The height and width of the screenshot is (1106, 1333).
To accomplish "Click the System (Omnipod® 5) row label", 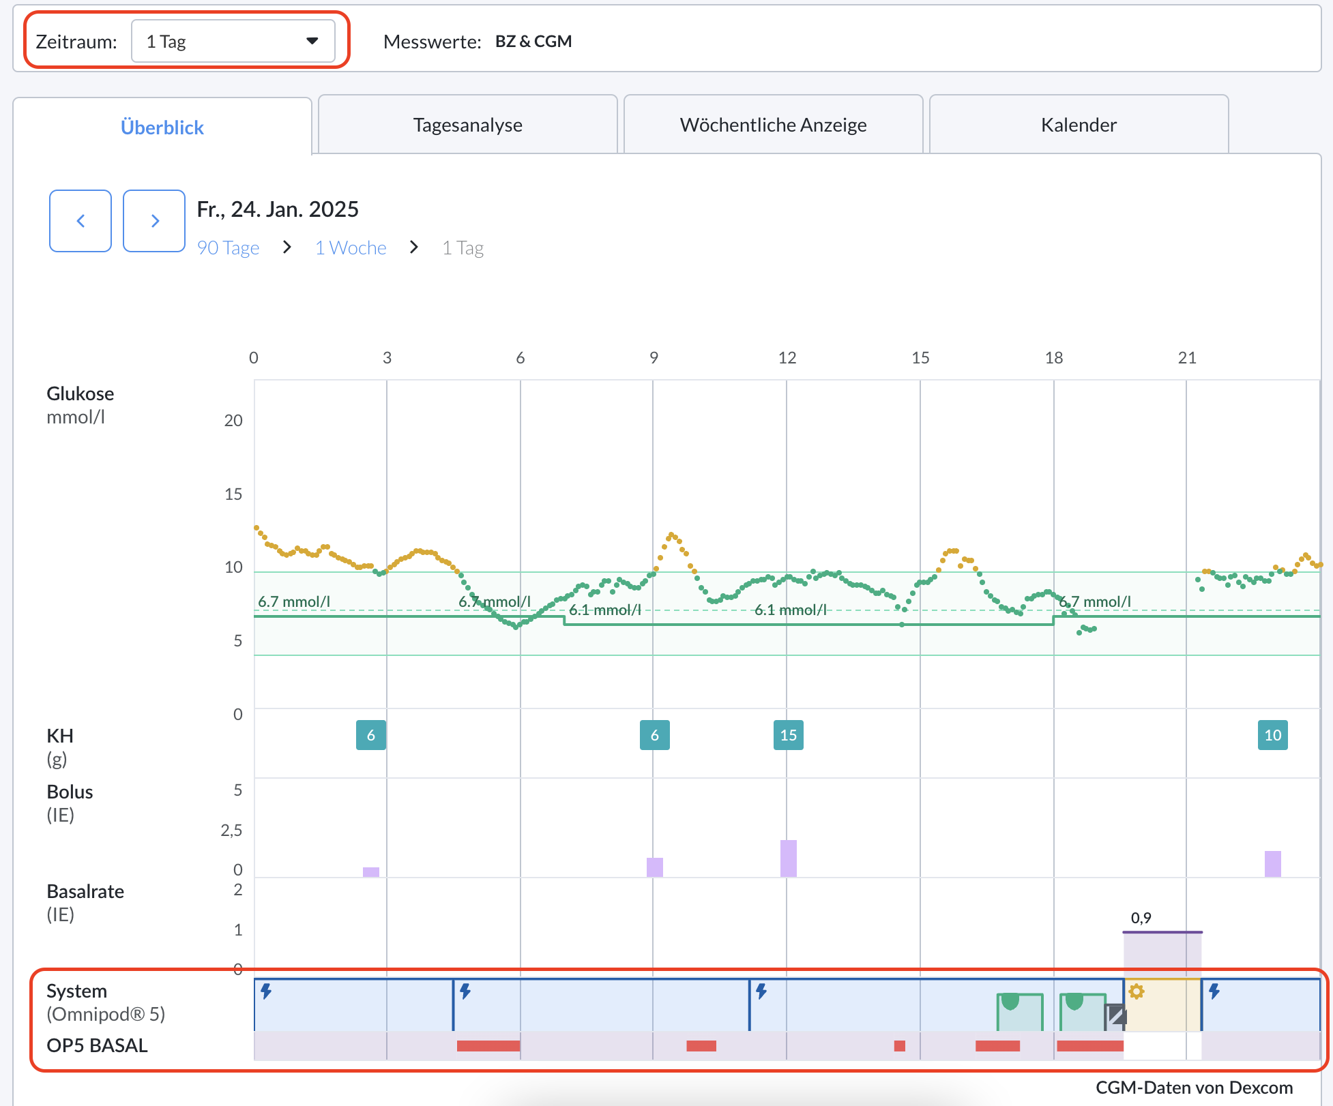I will (x=106, y=1002).
